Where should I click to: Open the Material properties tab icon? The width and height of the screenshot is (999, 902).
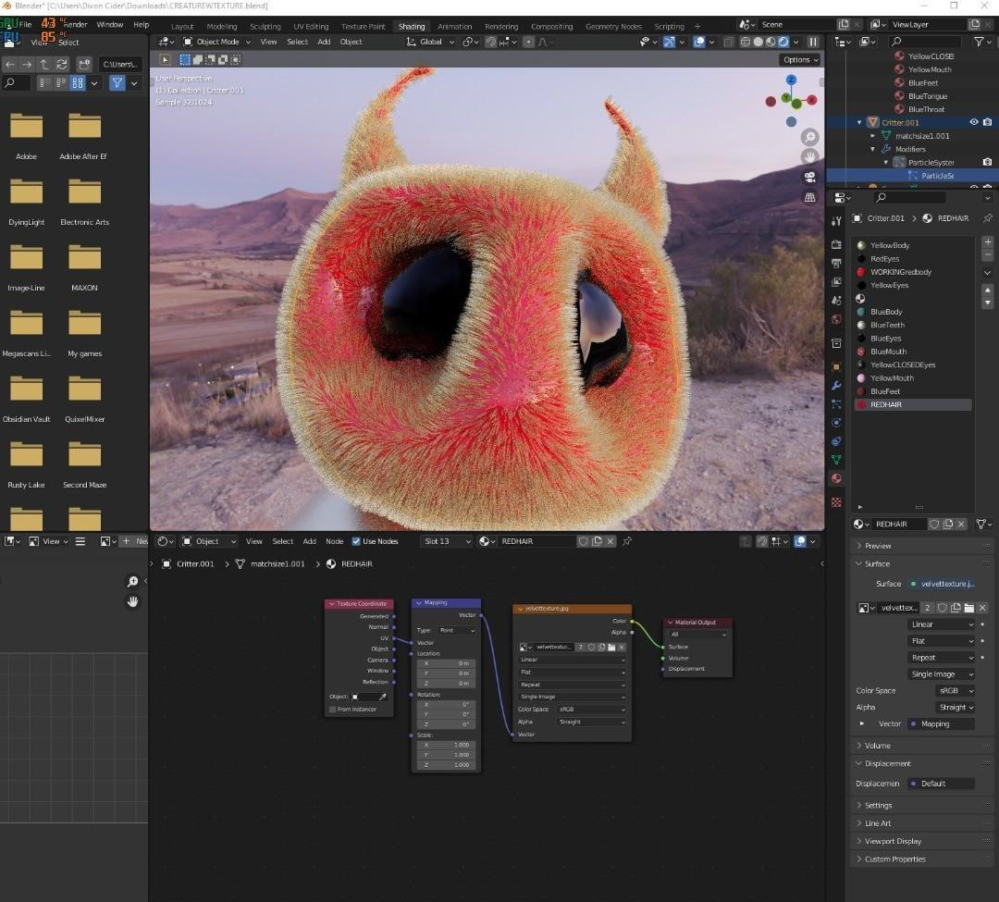coord(836,478)
